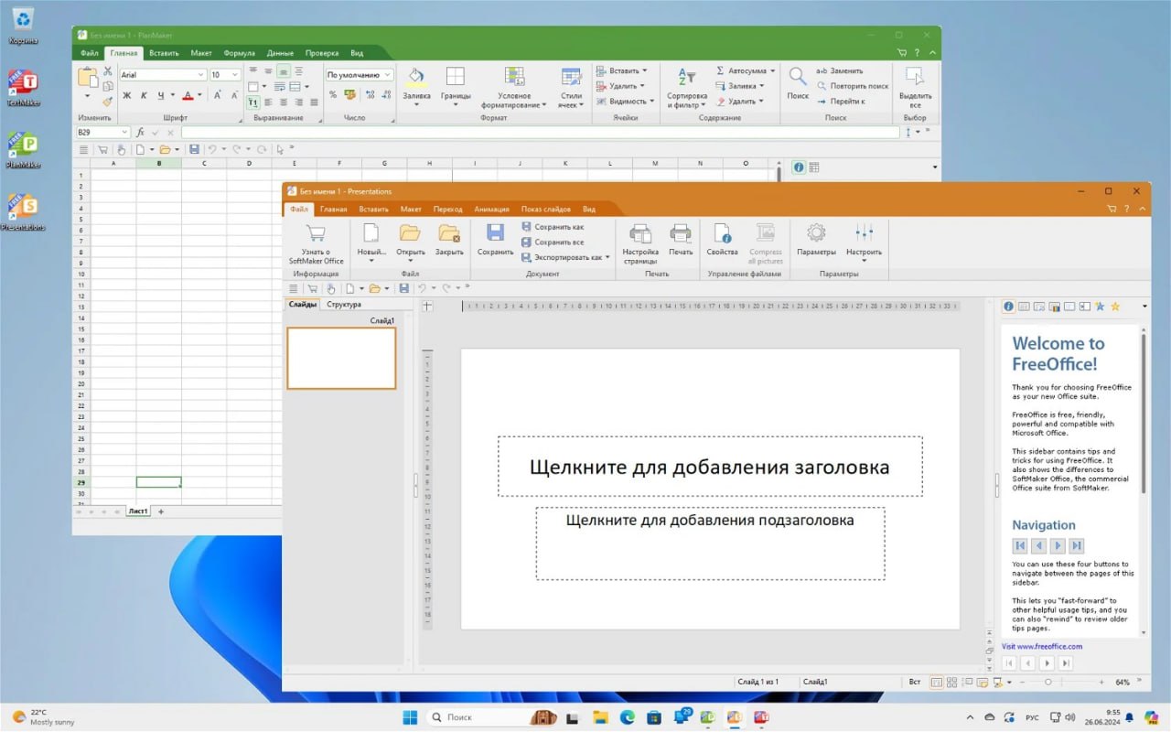Click the Лист1 sheet tab
This screenshot has width=1171, height=732.
pyautogui.click(x=138, y=511)
